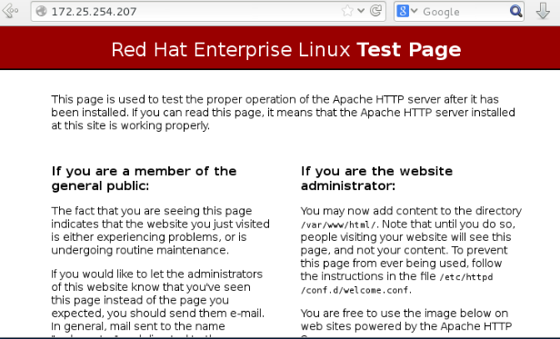Screen dimensions: 560x339
Task: Reload the page with the refresh icon
Action: pos(375,11)
